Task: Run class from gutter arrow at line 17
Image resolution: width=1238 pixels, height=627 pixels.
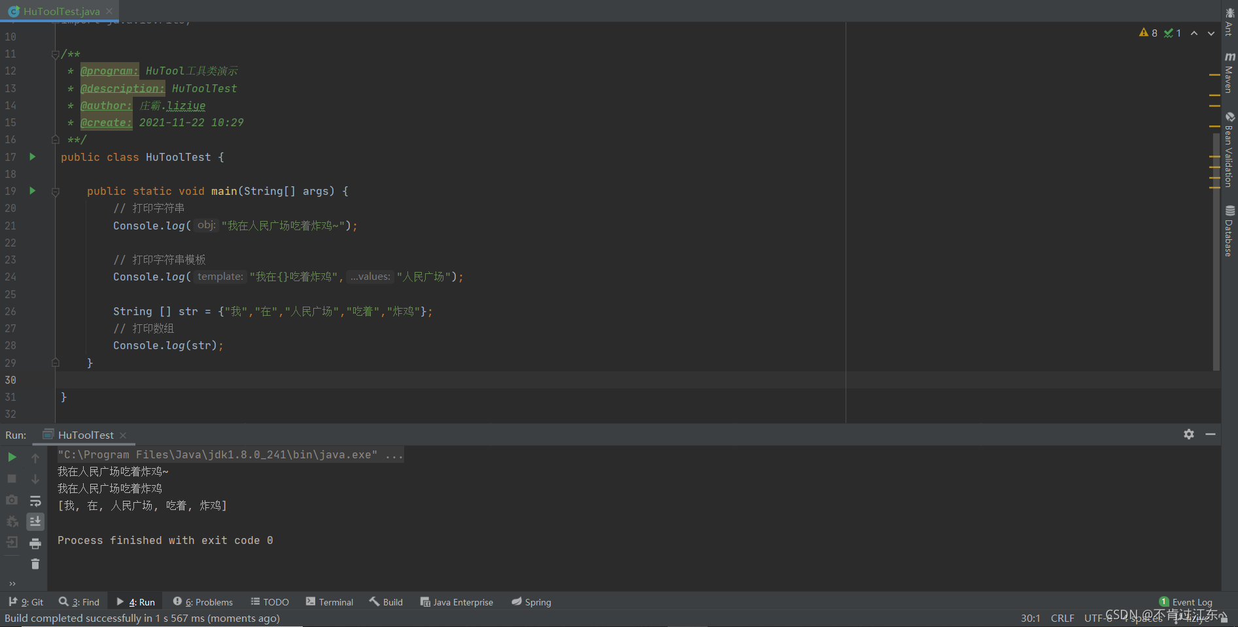Action: point(32,157)
